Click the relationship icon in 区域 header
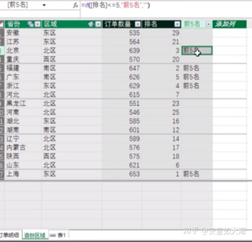 click(91, 24)
